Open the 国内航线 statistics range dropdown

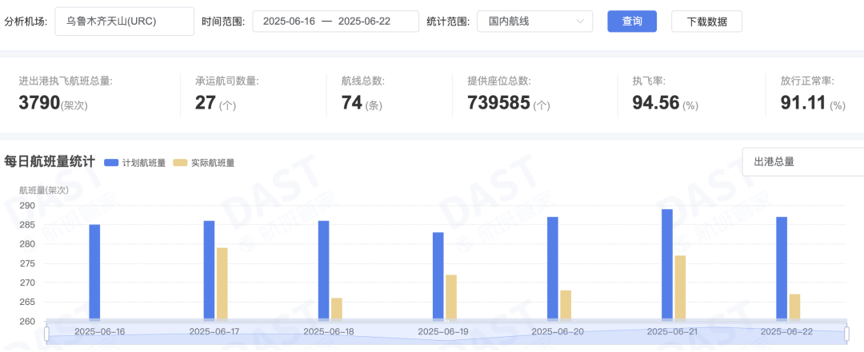click(534, 22)
